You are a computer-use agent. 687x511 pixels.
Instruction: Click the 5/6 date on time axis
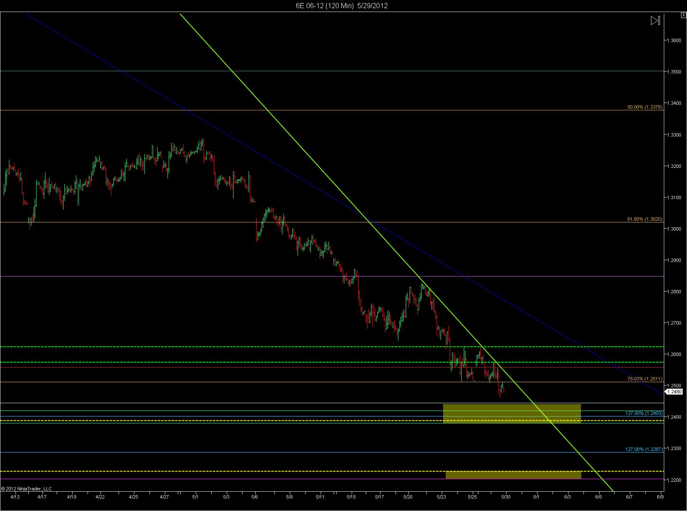pyautogui.click(x=255, y=496)
